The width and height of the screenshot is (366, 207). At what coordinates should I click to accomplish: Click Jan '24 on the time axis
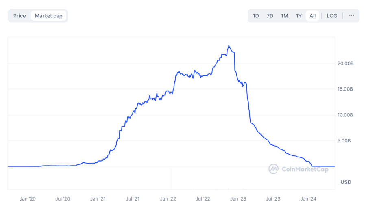(308, 199)
